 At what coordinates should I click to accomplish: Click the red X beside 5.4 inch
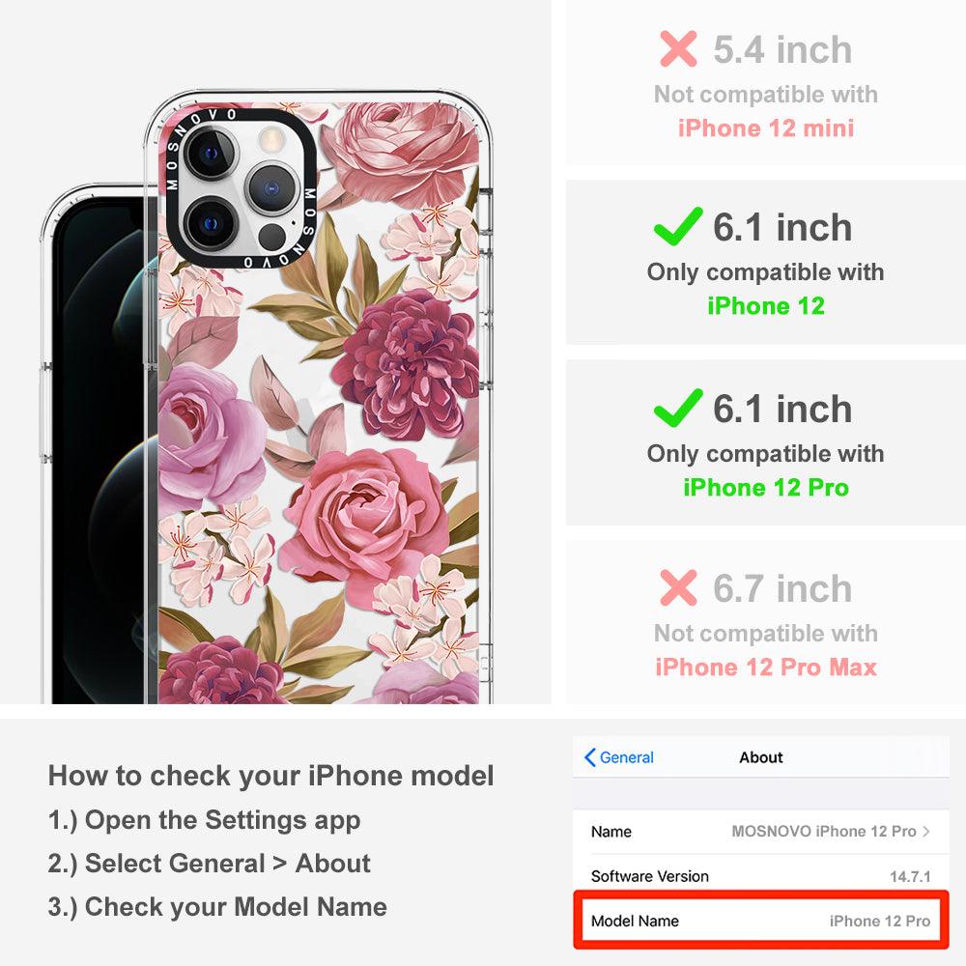click(678, 48)
